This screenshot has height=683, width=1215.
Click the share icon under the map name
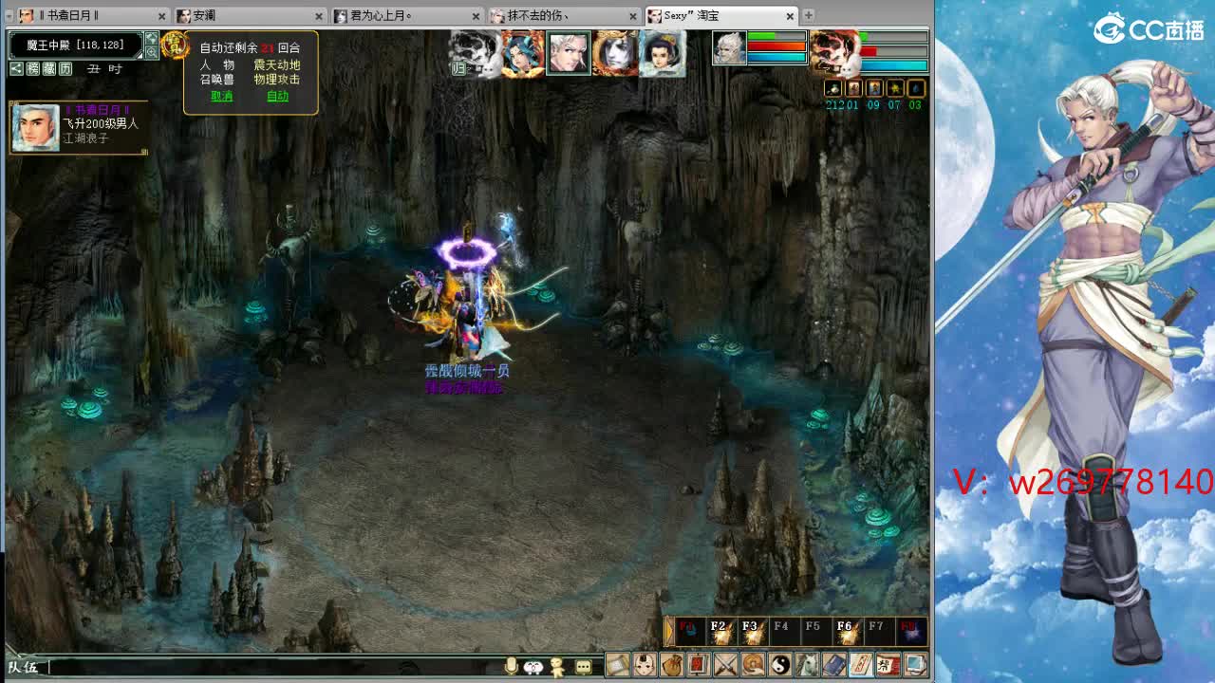click(x=16, y=68)
